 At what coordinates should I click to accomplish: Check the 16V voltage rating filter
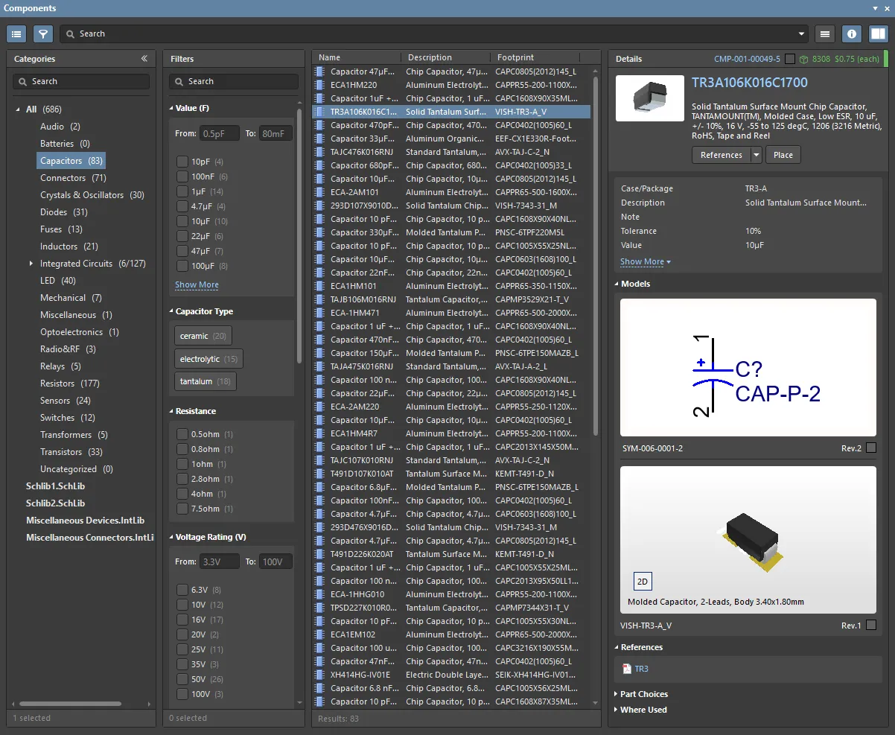pyautogui.click(x=182, y=620)
